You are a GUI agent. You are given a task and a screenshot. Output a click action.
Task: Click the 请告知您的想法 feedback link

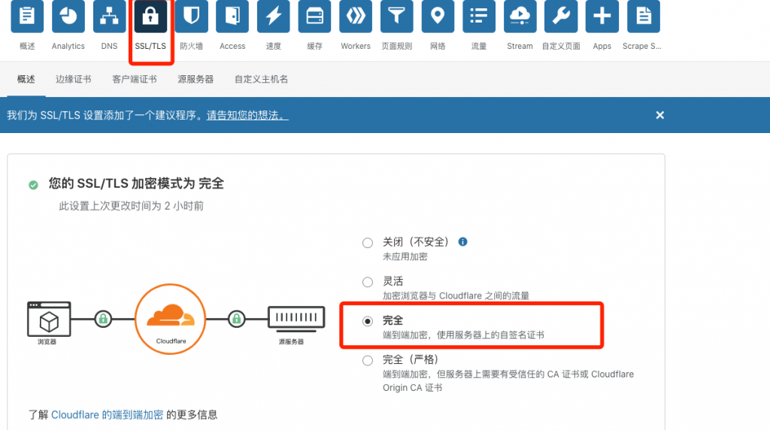247,115
